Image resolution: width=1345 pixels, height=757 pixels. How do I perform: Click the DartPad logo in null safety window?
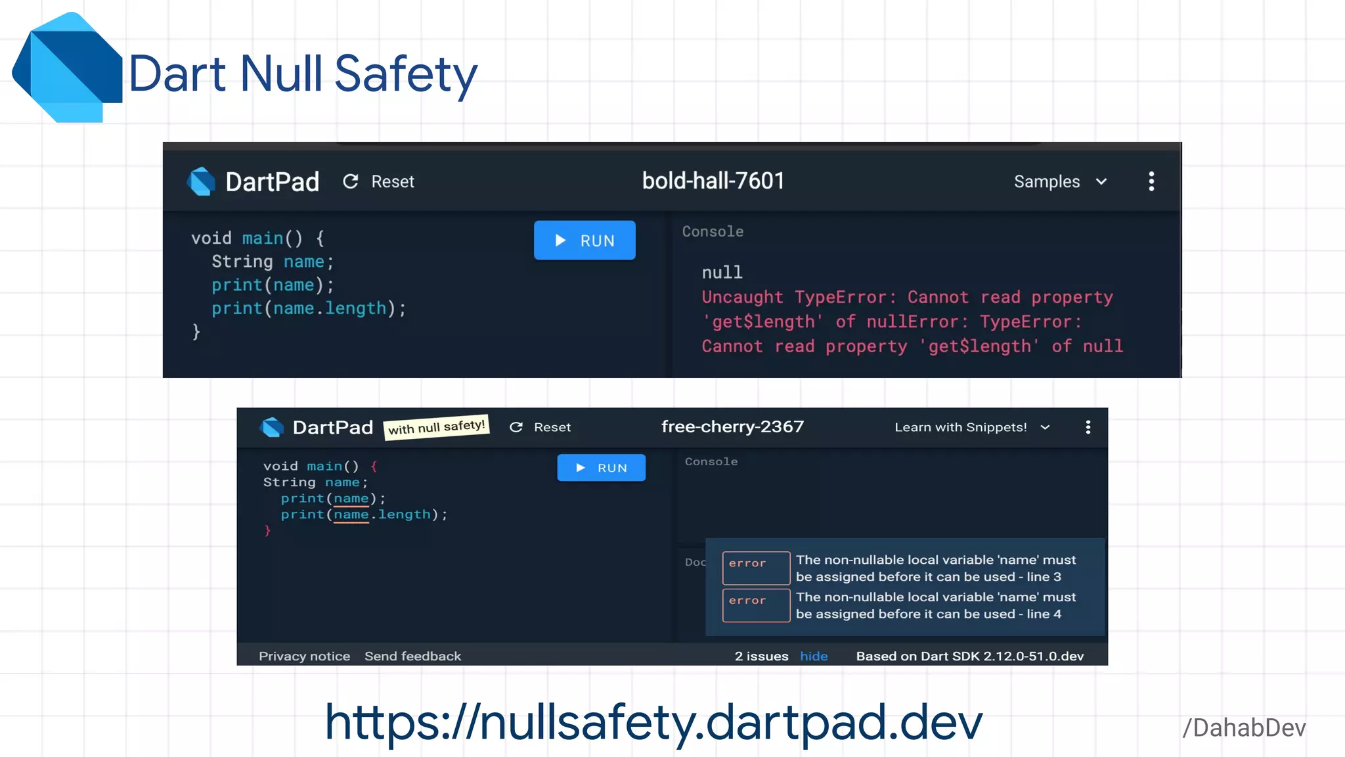[x=272, y=427]
